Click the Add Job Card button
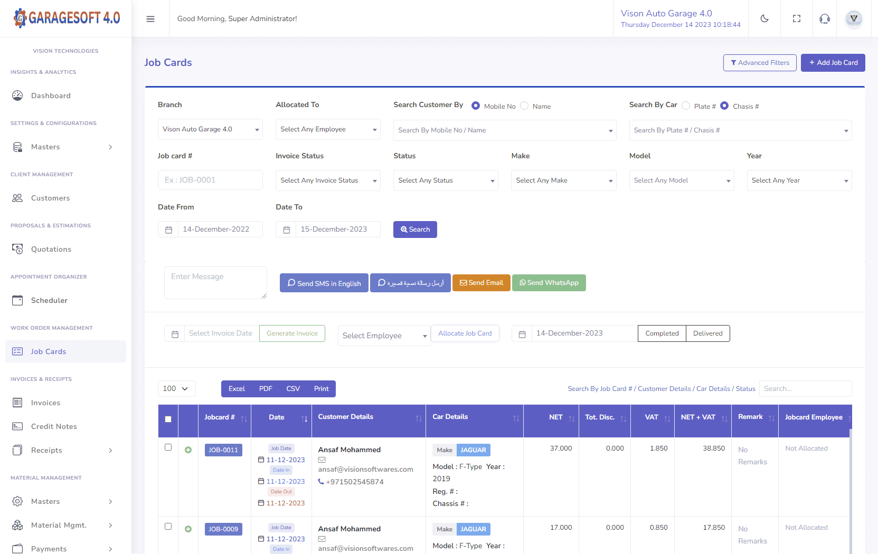The image size is (878, 554). pyautogui.click(x=833, y=63)
